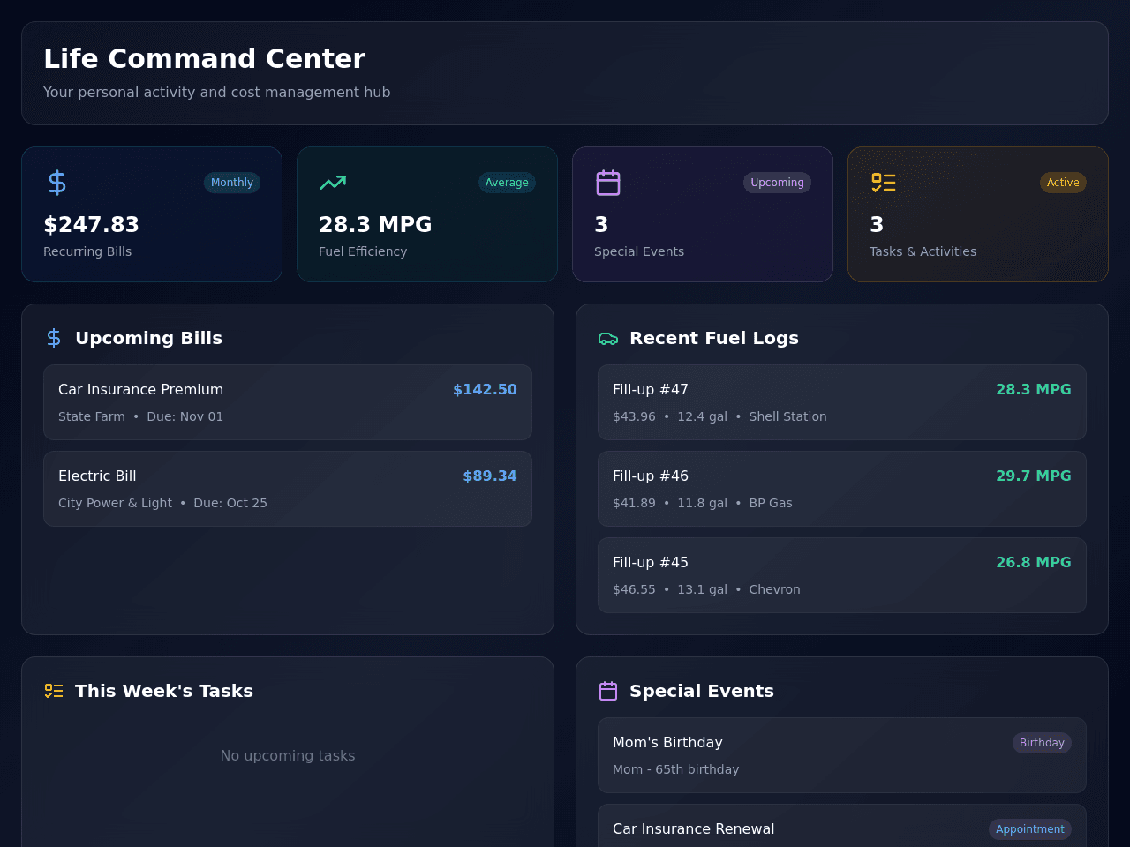Click the Life Command Center title
The image size is (1130, 847).
[x=204, y=58]
